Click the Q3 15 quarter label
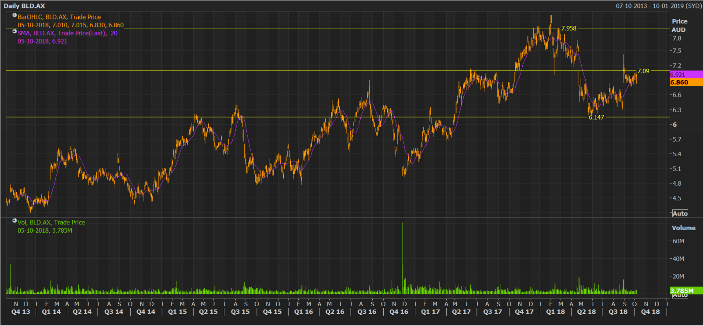This screenshot has width=704, height=326. pos(240,311)
